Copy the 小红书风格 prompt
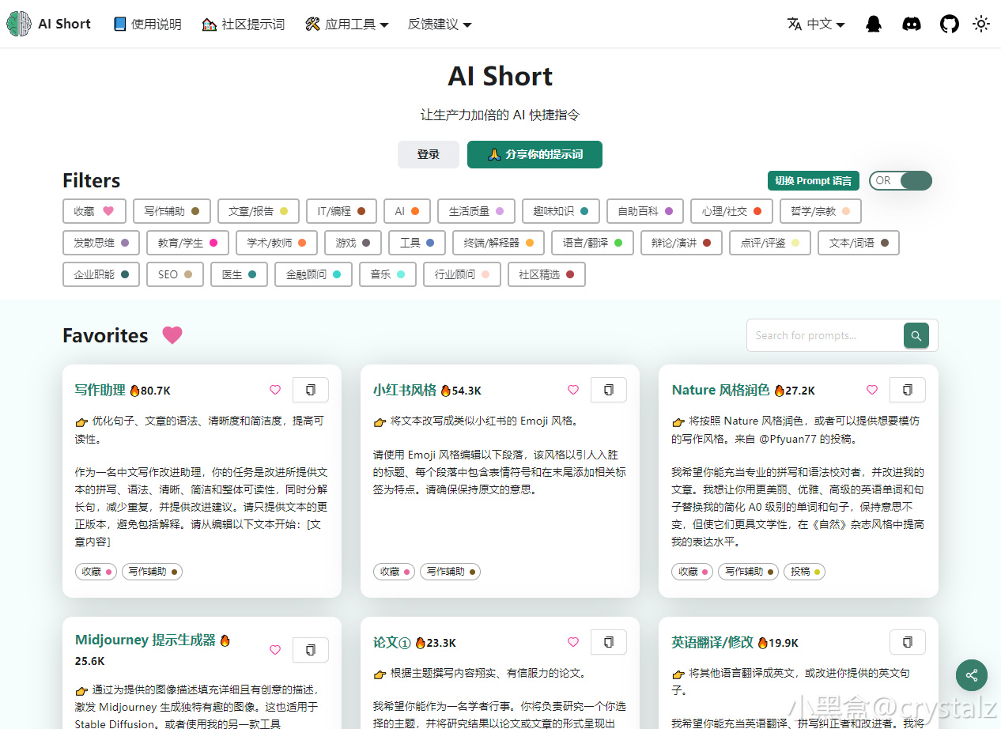The image size is (1001, 729). coord(609,390)
